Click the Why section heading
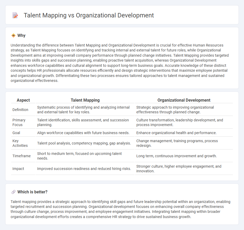Screen dimensions: 244x230 coord(21,36)
